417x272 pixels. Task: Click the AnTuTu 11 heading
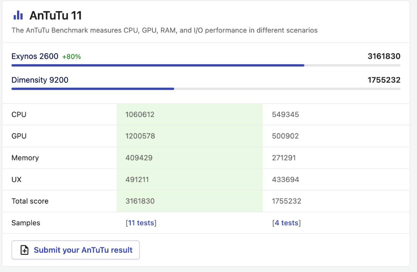[56, 15]
